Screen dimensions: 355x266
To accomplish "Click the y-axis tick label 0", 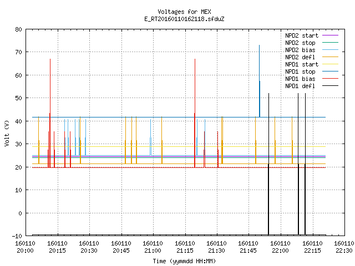I will 20,213.
